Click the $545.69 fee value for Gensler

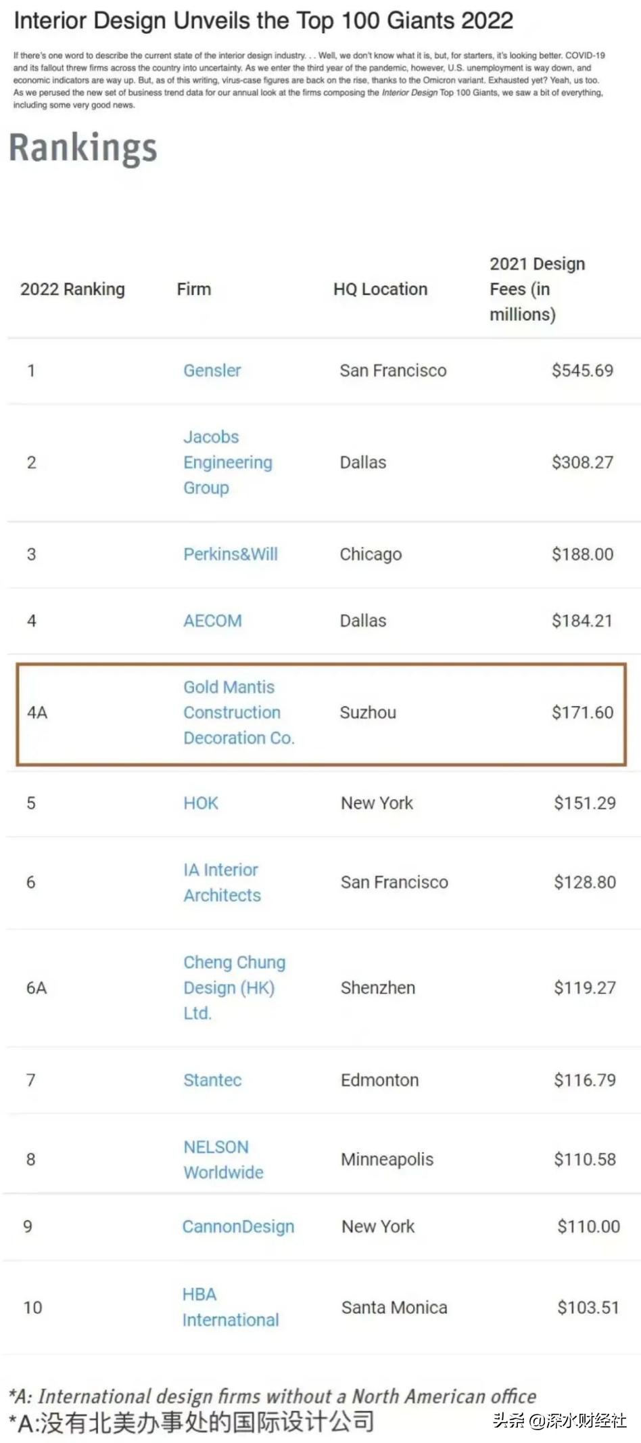click(x=582, y=370)
